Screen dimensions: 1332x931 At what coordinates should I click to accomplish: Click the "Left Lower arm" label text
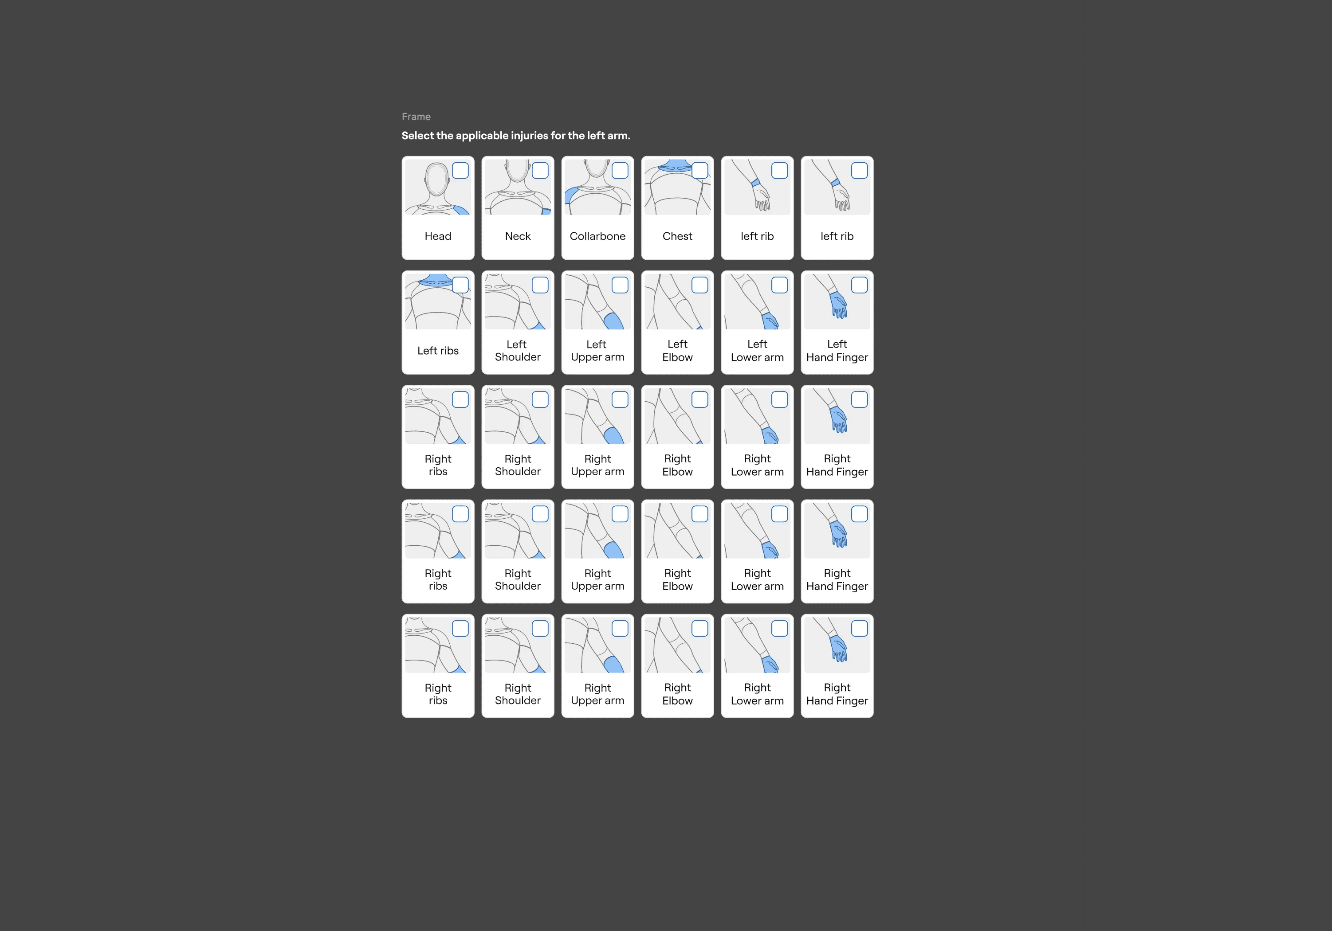coord(757,351)
